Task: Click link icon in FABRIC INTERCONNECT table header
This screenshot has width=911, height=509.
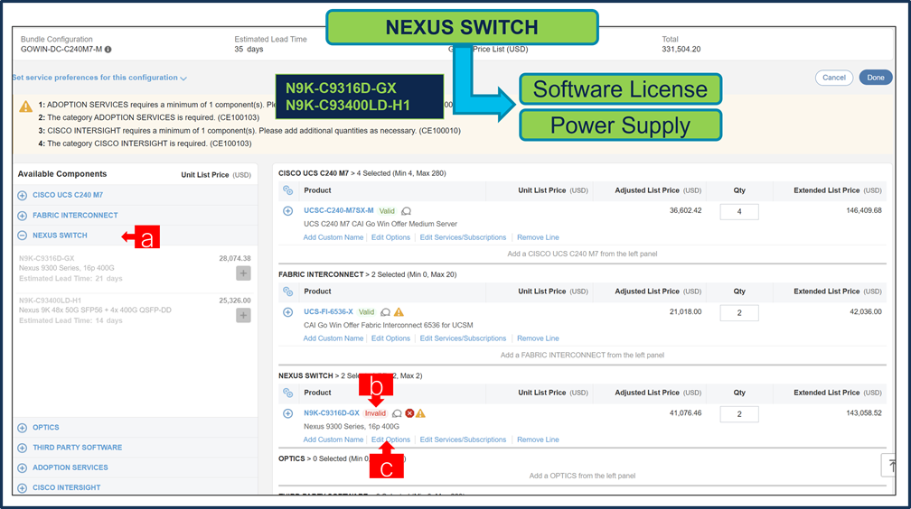Action: click(287, 292)
